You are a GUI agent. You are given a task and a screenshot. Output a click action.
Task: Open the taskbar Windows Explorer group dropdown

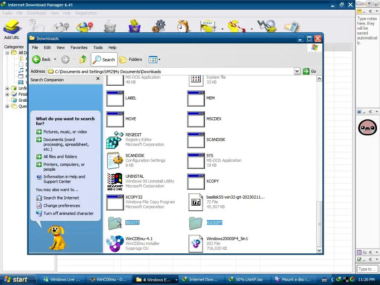(x=176, y=280)
